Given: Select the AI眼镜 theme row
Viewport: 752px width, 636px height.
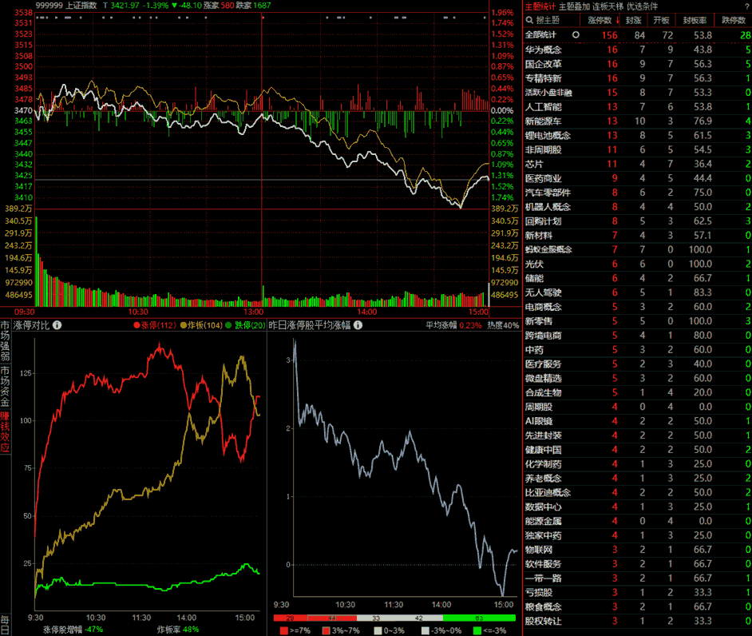Looking at the screenshot, I should coord(638,421).
